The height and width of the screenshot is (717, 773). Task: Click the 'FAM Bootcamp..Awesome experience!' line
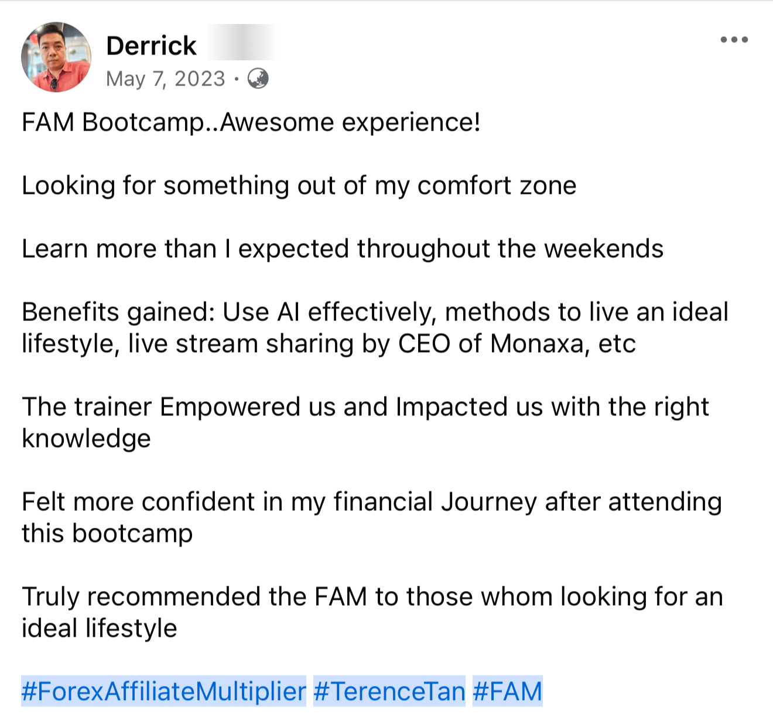[x=251, y=122]
